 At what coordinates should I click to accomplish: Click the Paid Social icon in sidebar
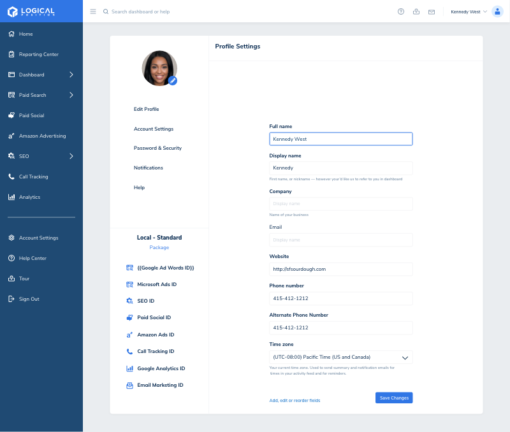click(11, 115)
